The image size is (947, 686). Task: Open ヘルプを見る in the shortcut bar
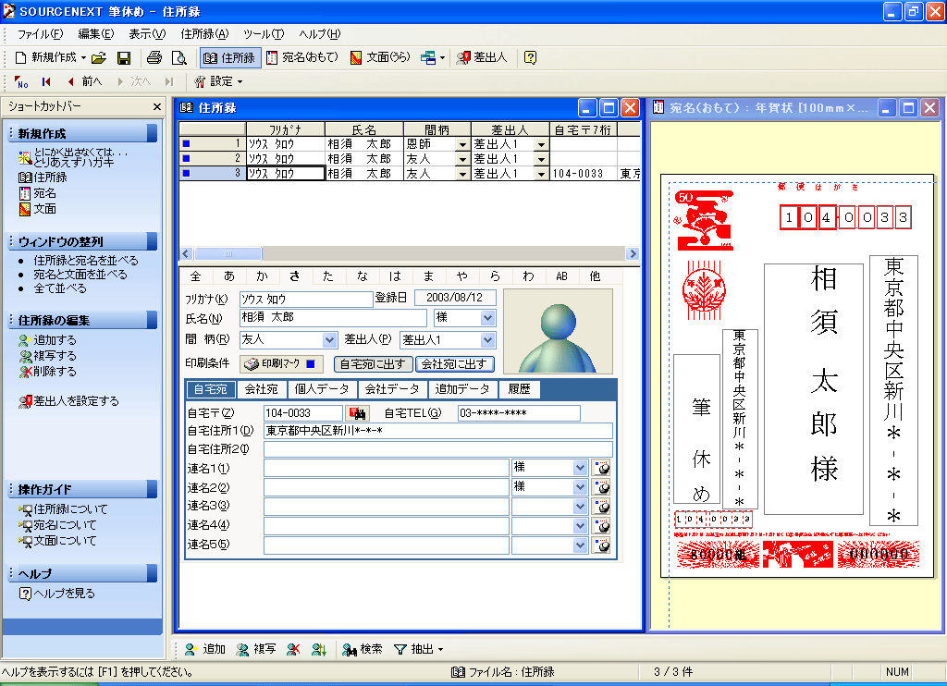[57, 594]
